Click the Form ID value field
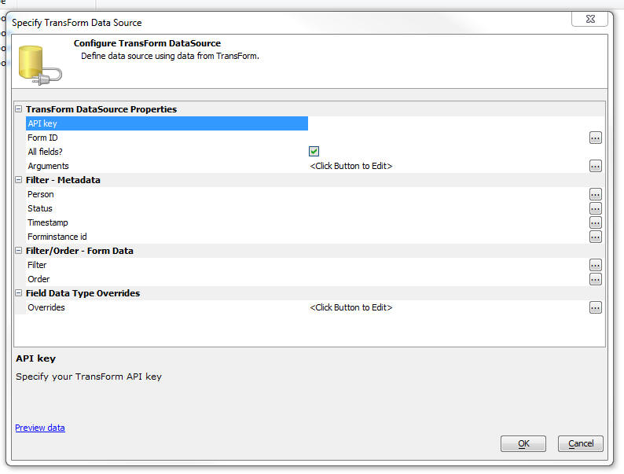The width and height of the screenshot is (624, 474). [x=449, y=138]
